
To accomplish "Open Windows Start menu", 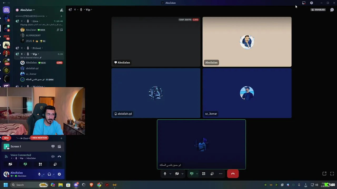I will (6, 185).
